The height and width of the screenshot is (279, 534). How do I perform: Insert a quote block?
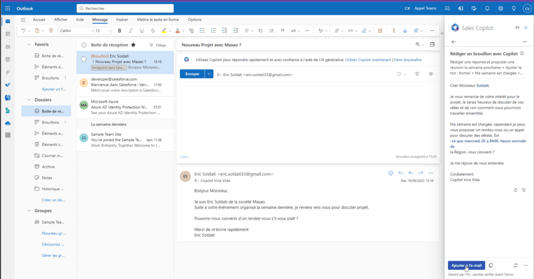point(282,31)
